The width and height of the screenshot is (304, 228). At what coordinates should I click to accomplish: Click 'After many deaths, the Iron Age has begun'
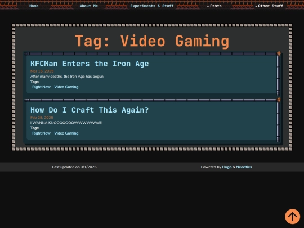tap(67, 77)
